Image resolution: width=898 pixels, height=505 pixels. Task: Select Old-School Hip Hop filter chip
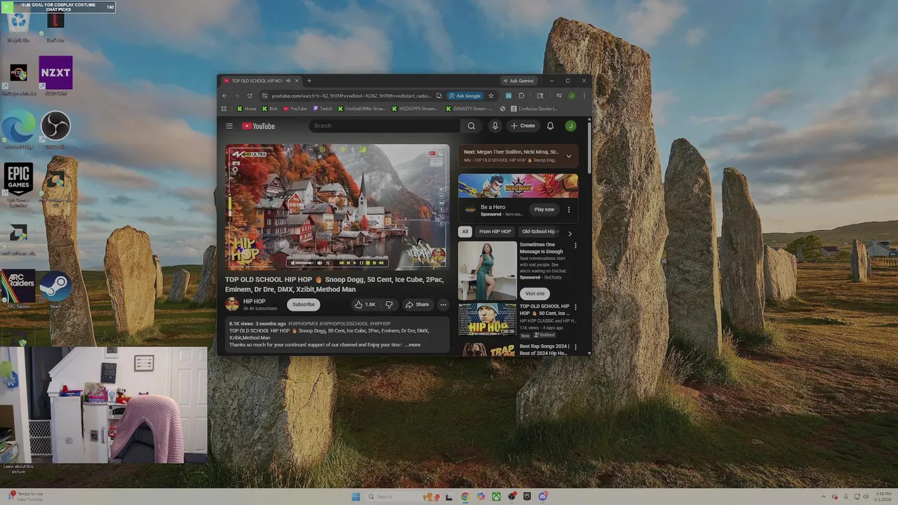pyautogui.click(x=539, y=231)
